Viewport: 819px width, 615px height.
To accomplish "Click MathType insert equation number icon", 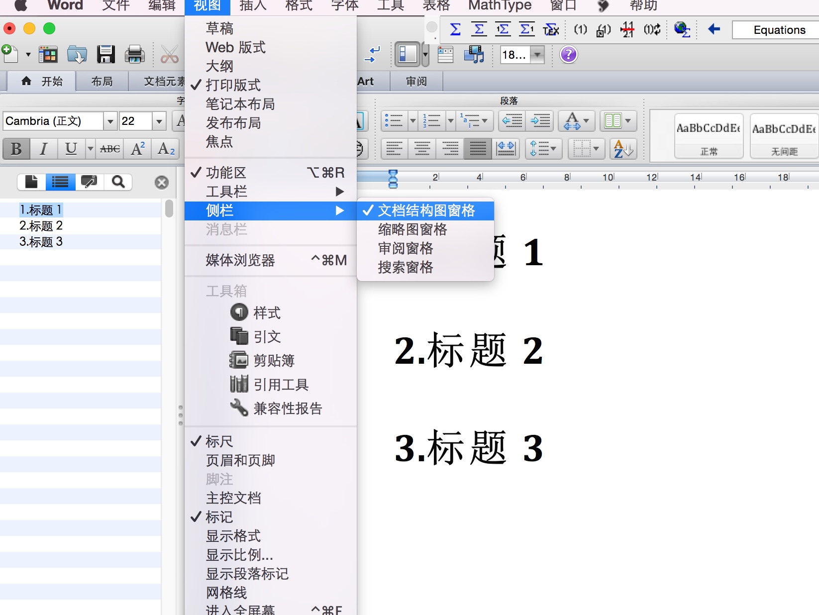I will (x=580, y=29).
